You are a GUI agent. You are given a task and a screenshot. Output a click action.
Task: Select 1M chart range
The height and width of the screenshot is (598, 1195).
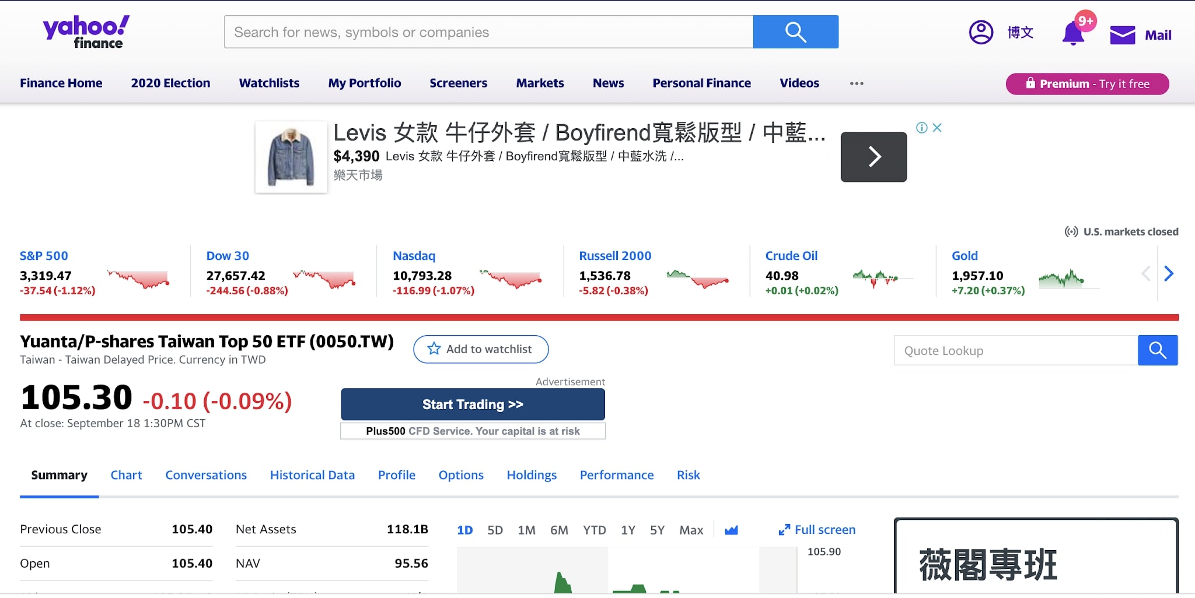click(526, 530)
